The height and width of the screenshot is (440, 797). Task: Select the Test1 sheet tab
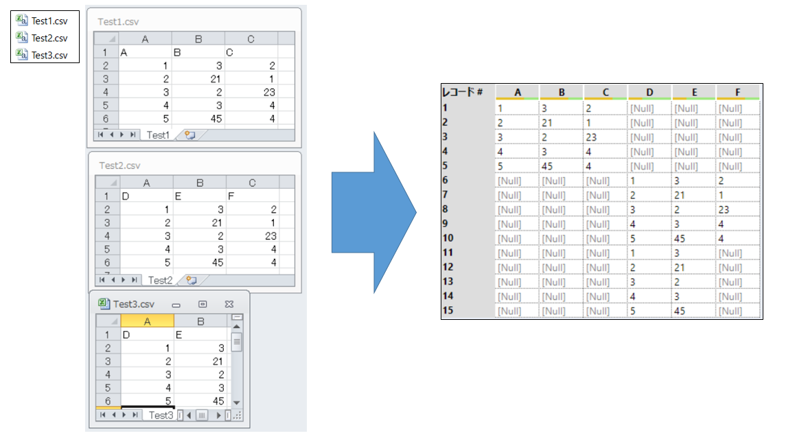point(157,135)
